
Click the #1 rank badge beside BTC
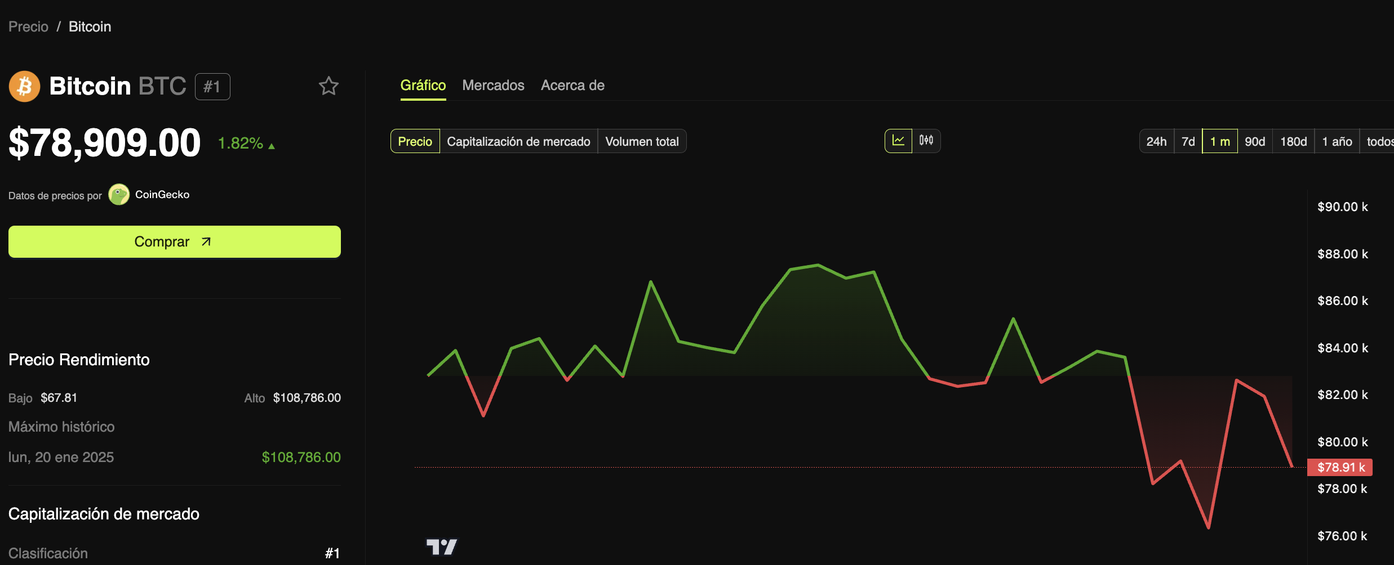pyautogui.click(x=212, y=87)
